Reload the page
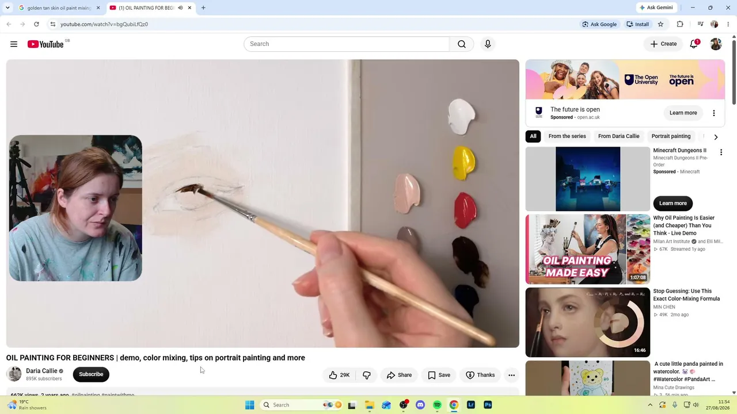The height and width of the screenshot is (414, 737). pyautogui.click(x=36, y=24)
